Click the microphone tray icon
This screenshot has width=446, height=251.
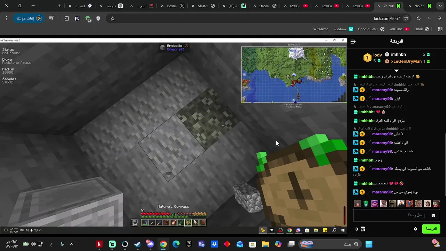click(62, 244)
